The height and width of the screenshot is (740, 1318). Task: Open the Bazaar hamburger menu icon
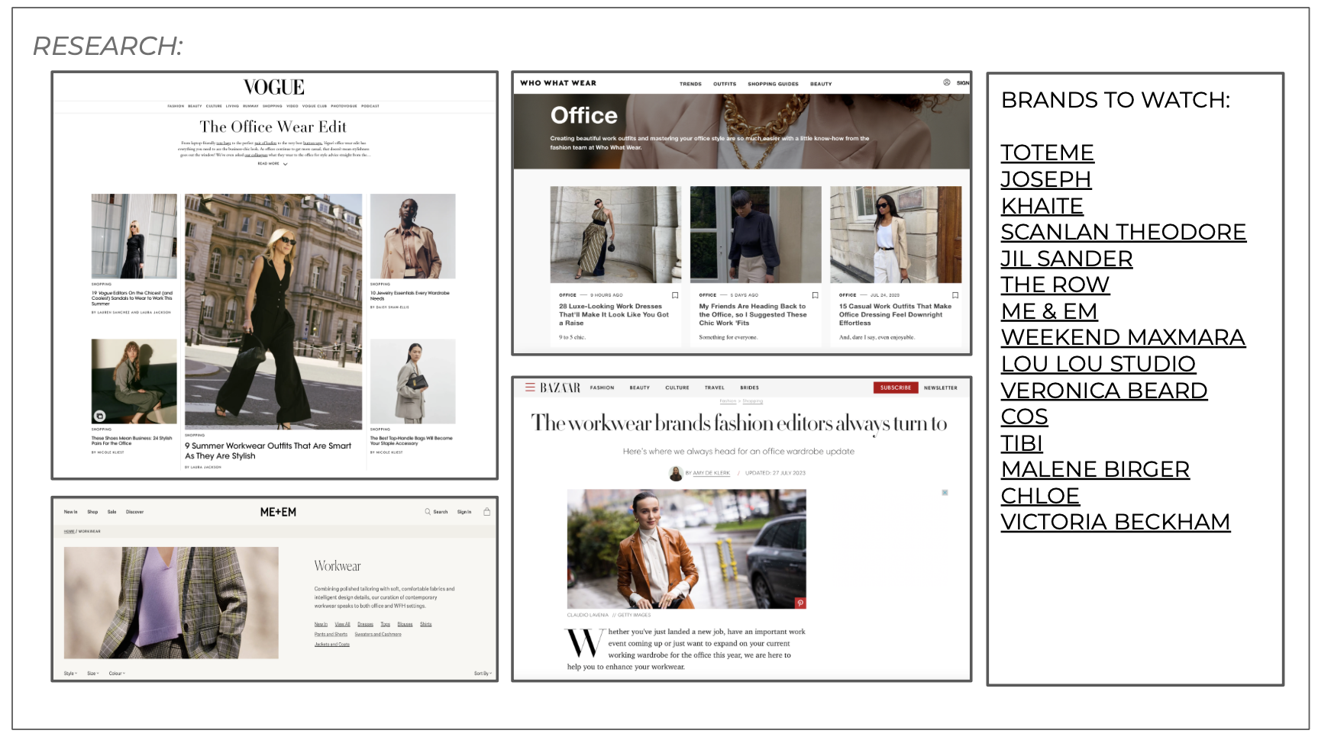(x=530, y=388)
